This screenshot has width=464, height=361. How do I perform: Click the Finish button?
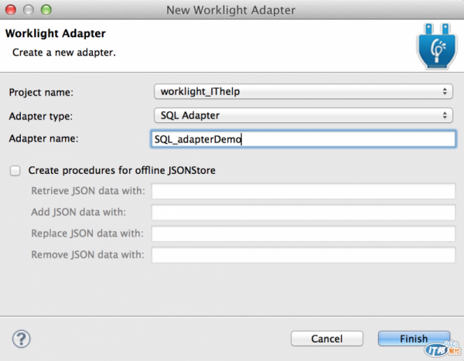414,339
